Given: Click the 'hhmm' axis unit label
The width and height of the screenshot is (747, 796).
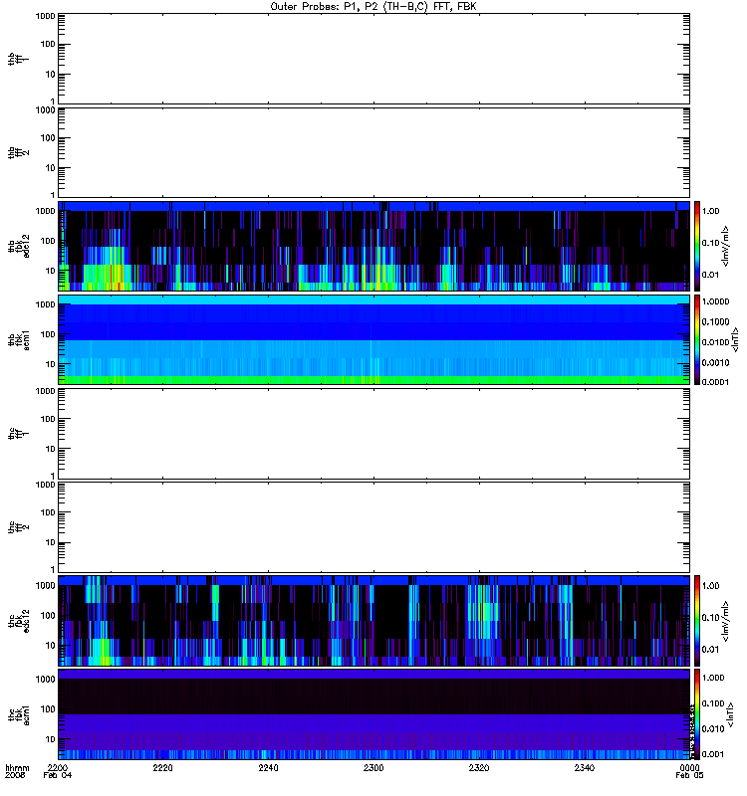Looking at the screenshot, I should point(17,767).
